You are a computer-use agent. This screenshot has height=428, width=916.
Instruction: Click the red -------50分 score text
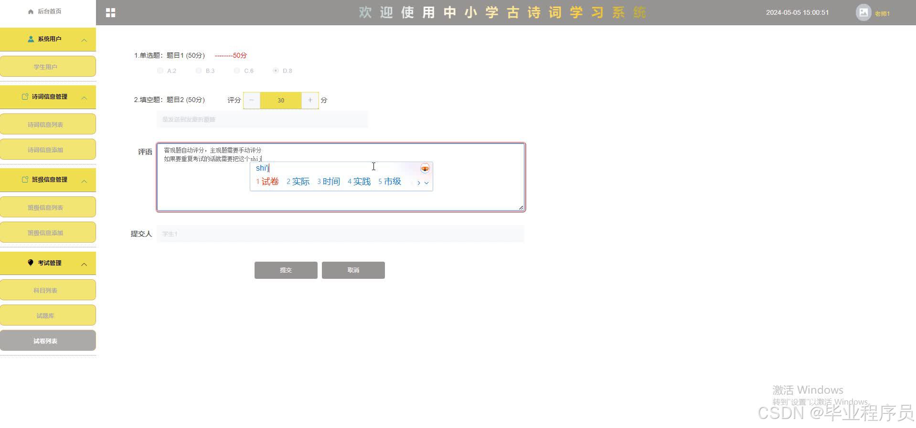click(x=231, y=55)
